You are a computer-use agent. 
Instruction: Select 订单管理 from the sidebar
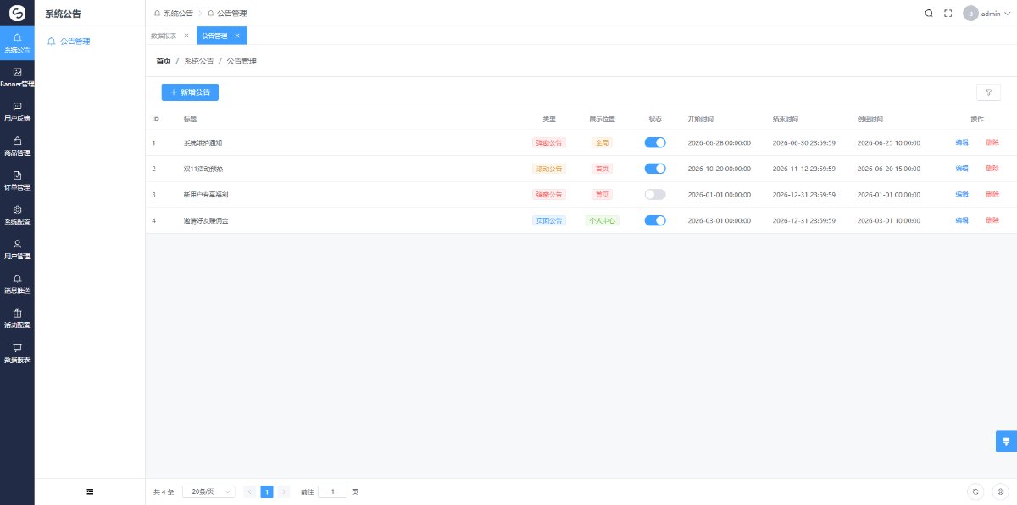click(x=17, y=180)
